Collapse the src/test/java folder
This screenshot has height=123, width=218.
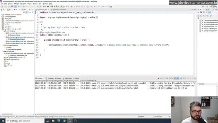click(x=3, y=52)
